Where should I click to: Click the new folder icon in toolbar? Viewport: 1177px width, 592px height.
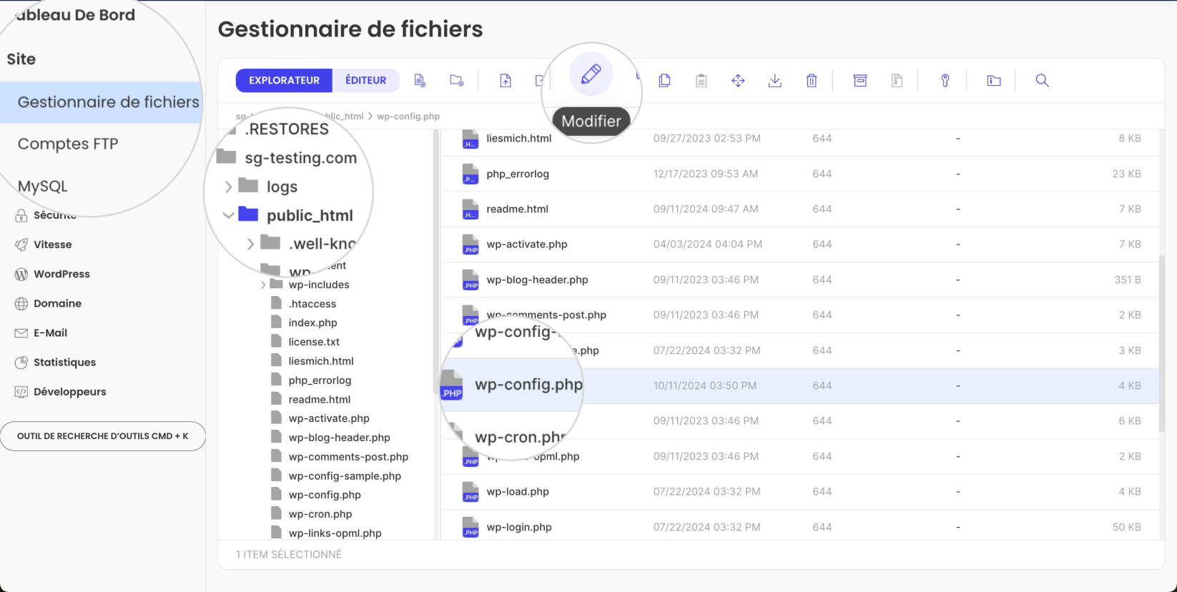click(x=456, y=81)
